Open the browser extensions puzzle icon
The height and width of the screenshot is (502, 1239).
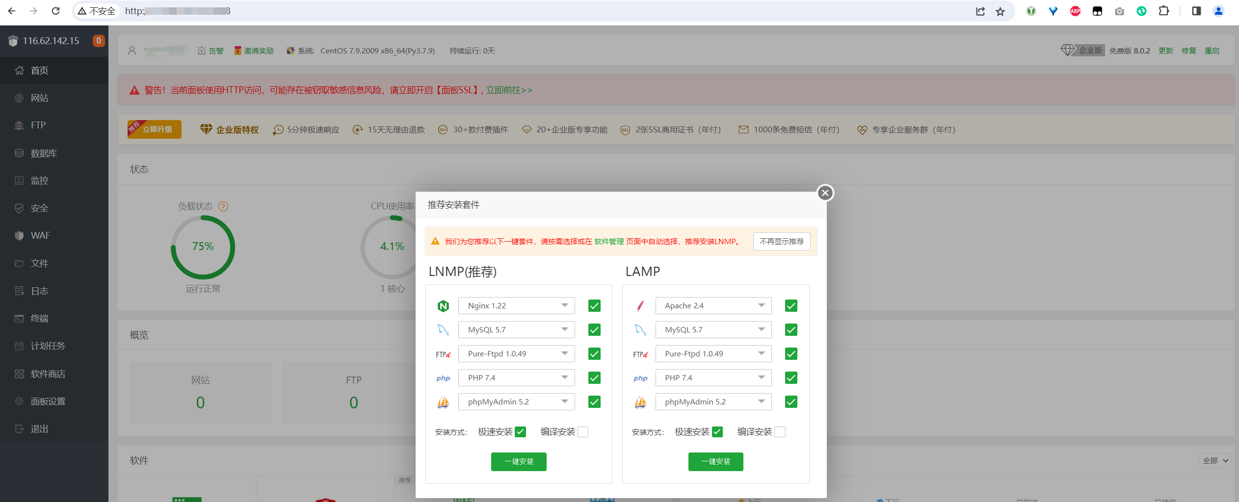coord(1163,11)
